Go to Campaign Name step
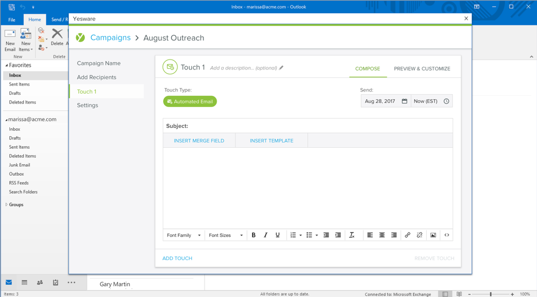537x297 pixels. (x=99, y=63)
